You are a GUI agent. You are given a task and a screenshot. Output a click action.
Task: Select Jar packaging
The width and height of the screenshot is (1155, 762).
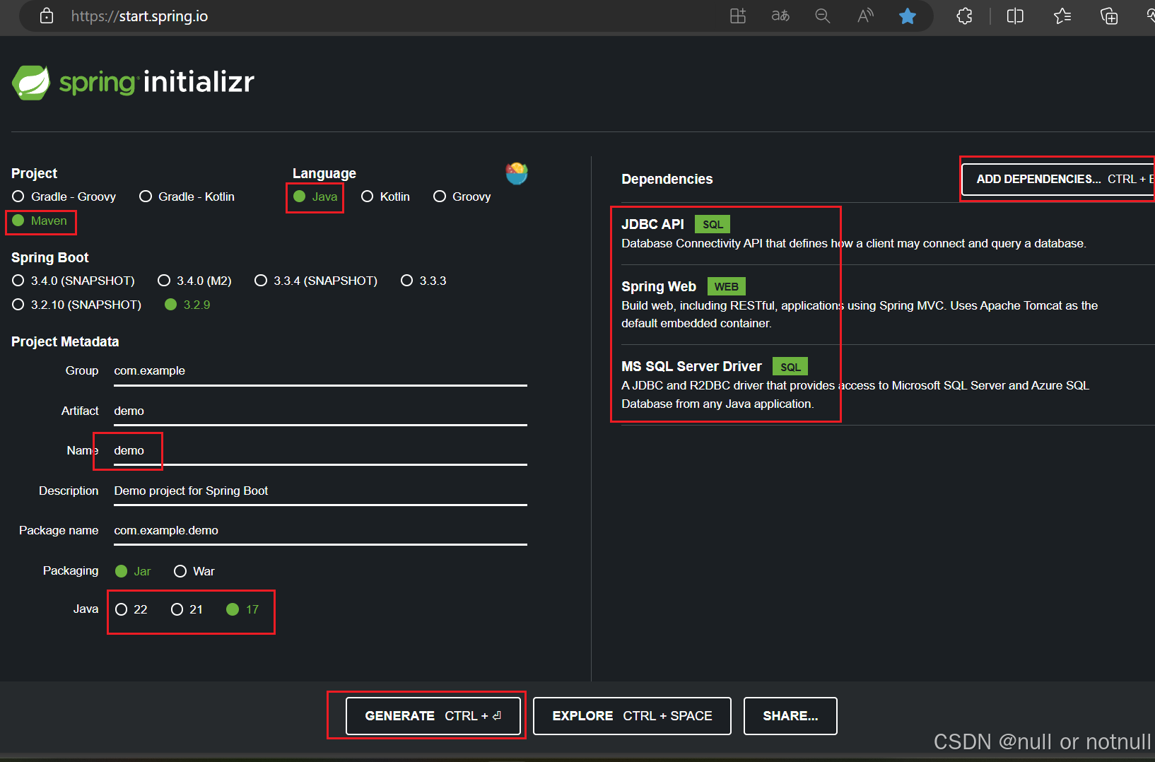point(133,571)
